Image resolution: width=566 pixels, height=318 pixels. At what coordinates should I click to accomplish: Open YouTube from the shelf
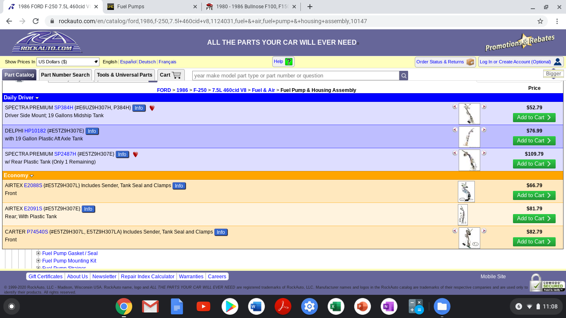(203, 306)
